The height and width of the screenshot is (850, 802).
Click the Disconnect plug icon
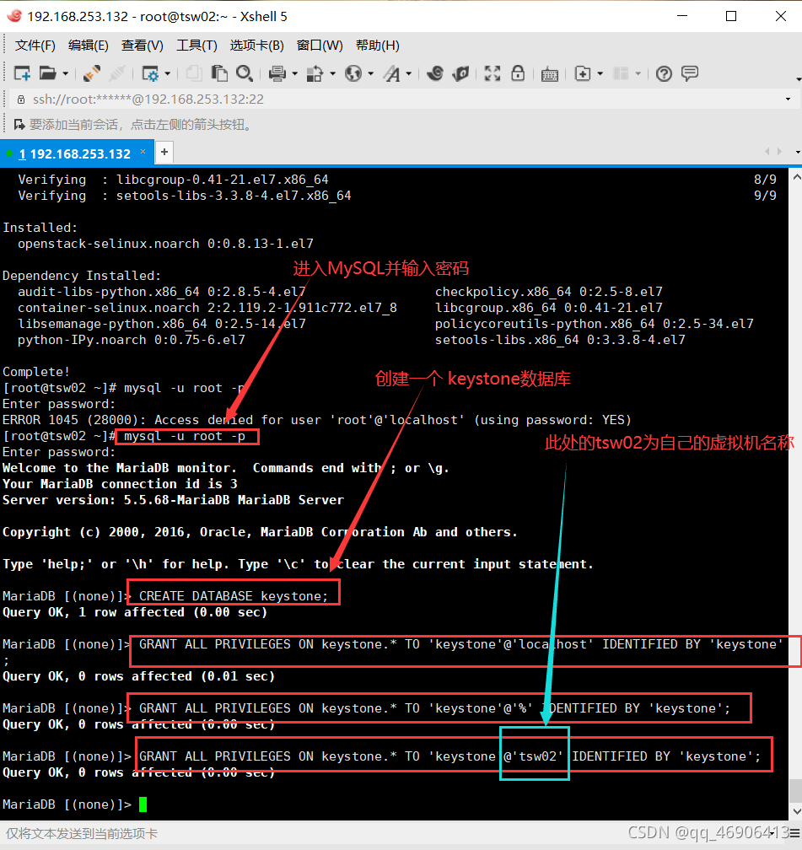92,73
